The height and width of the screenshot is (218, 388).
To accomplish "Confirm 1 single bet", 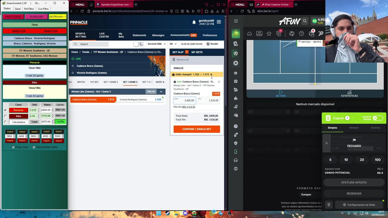I will pyautogui.click(x=197, y=129).
